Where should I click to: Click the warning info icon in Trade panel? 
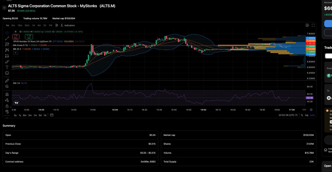327,111
